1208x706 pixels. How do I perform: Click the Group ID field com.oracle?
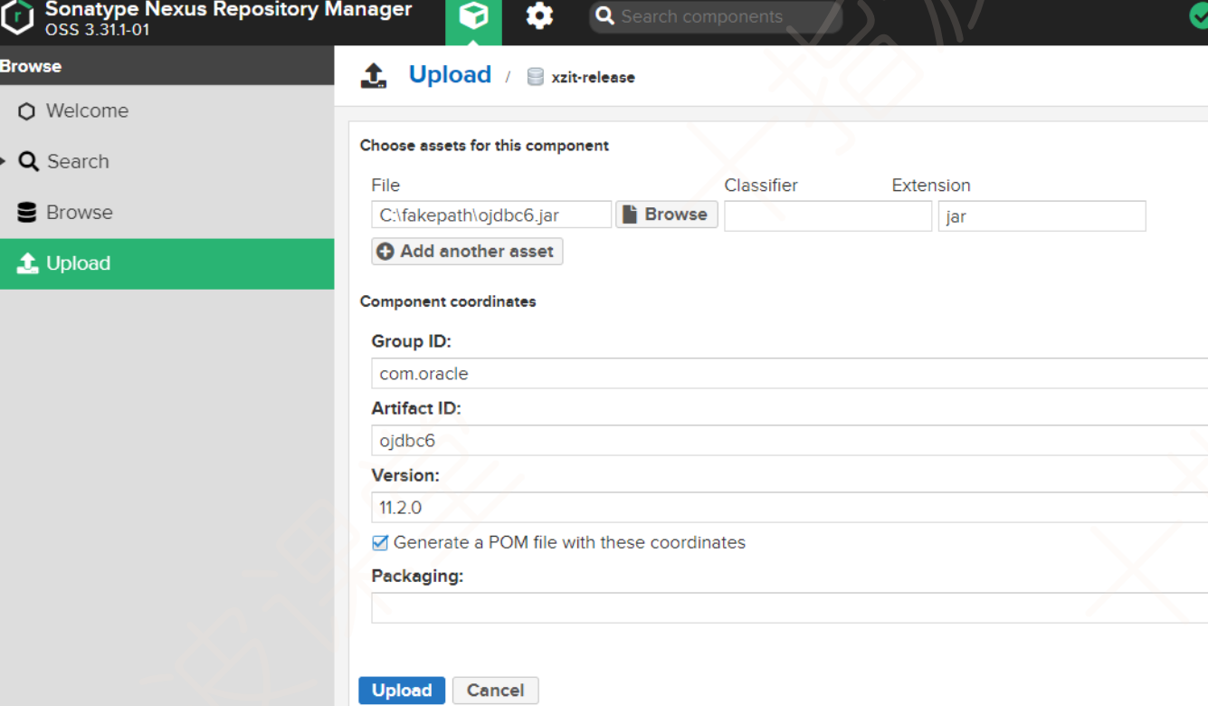pos(790,374)
